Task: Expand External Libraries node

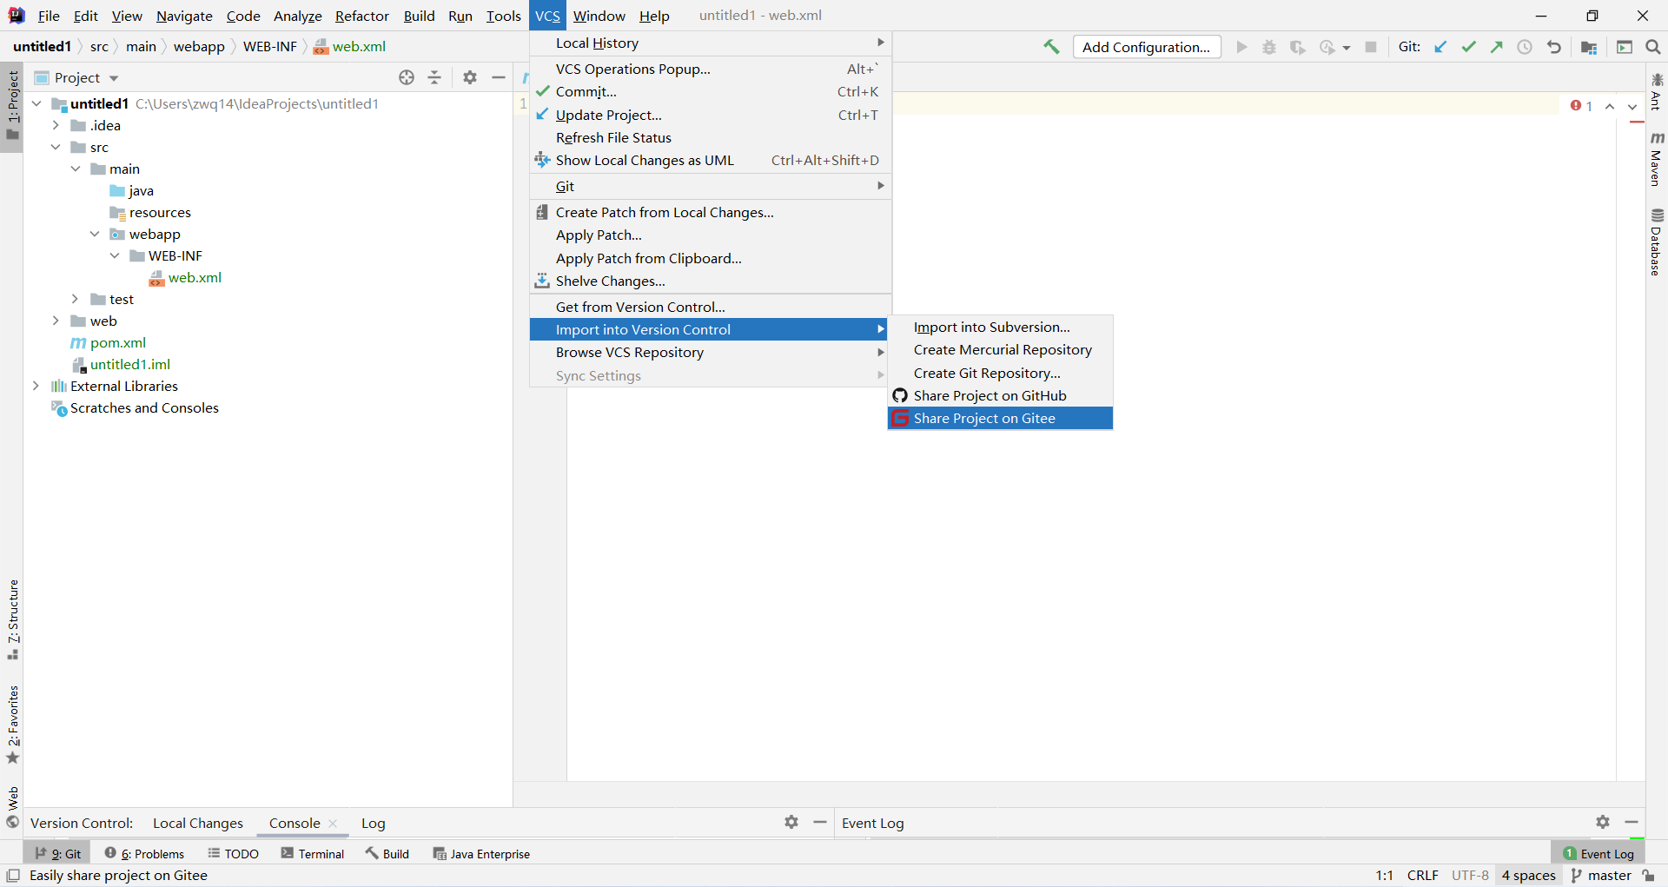Action: 36,386
